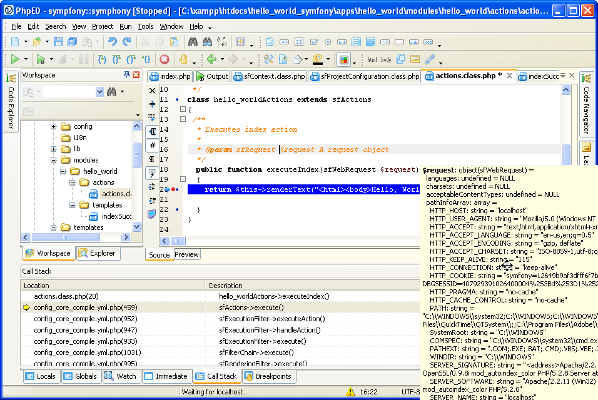Viewport: 598px width, 400px height.
Task: Open the Workspace filter combo box dropdown
Action: pos(99,92)
